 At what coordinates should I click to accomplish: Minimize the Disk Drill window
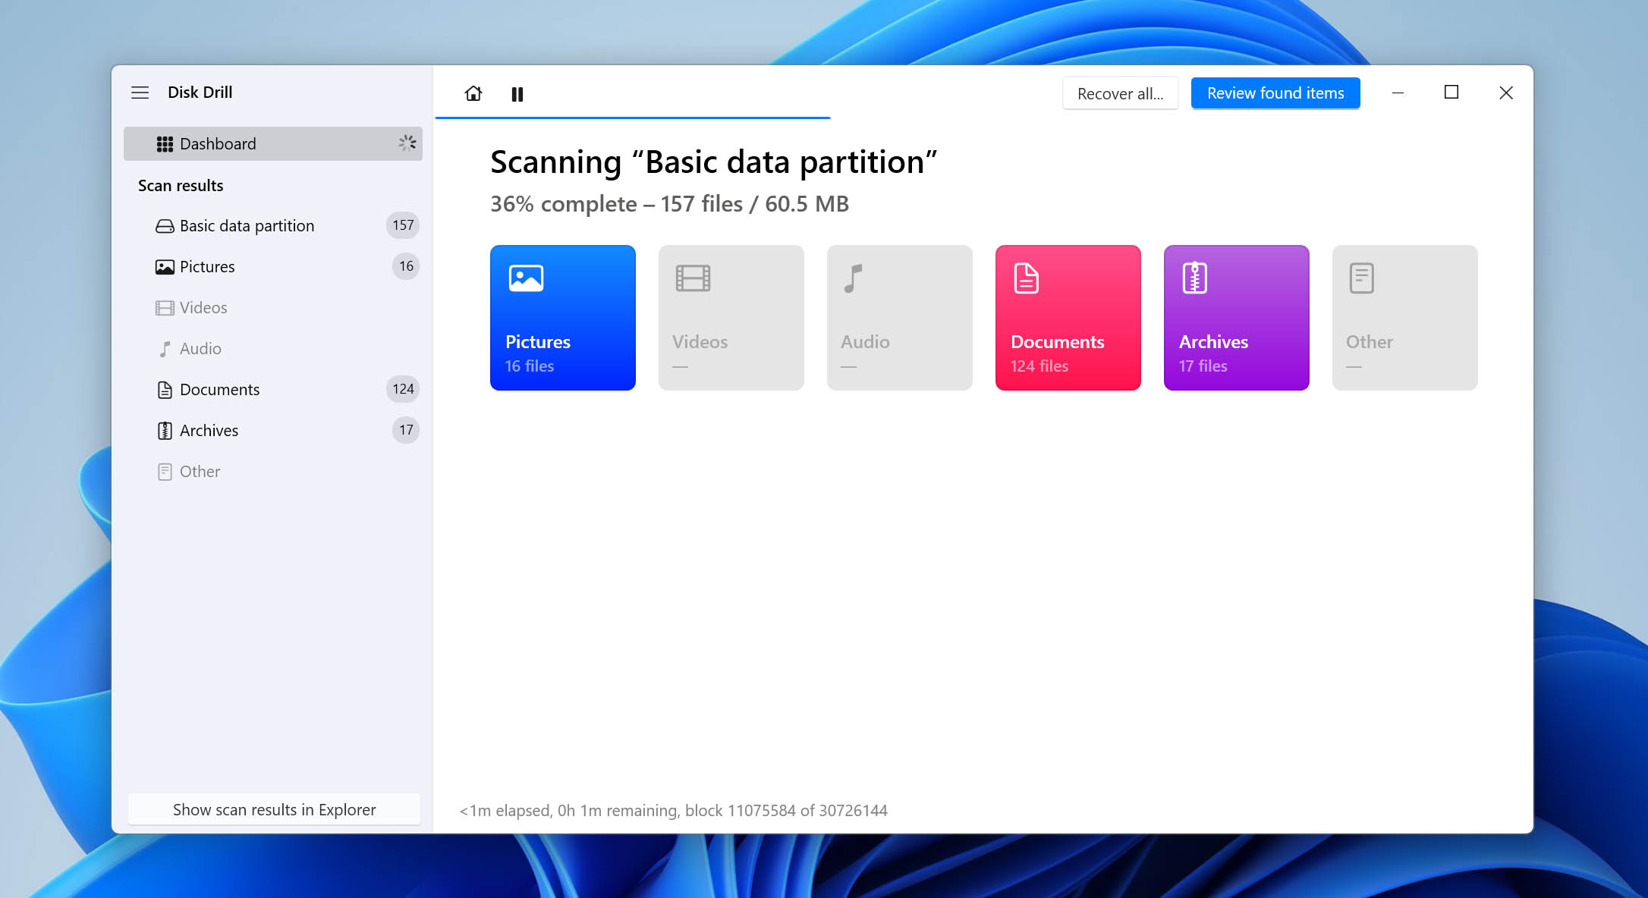coord(1398,93)
